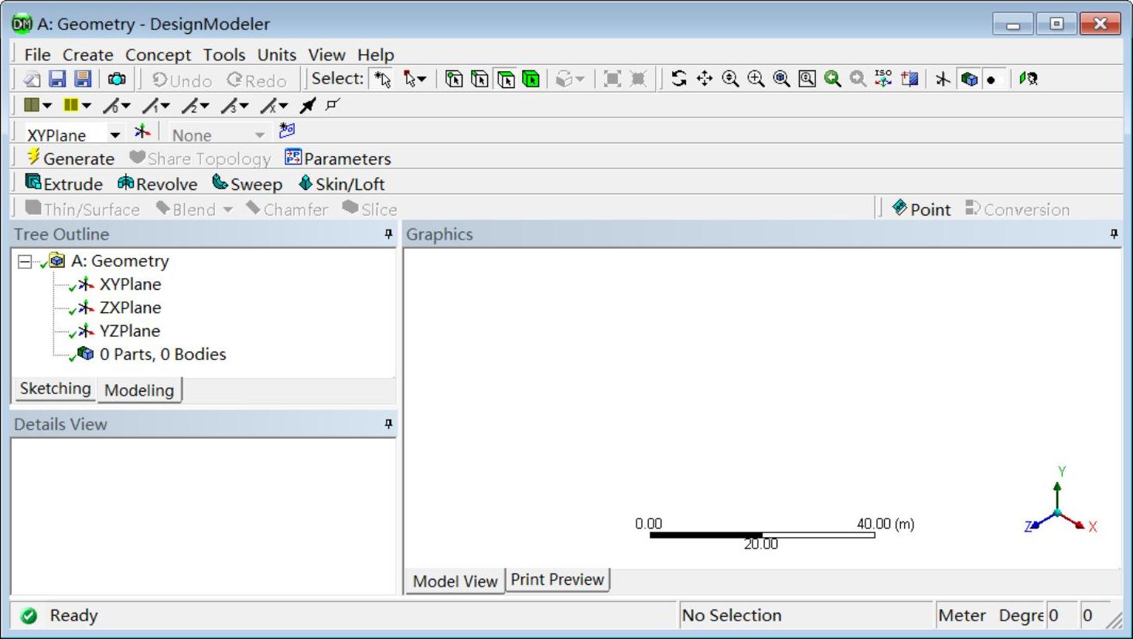
Task: Select the Modeling tab
Action: tap(139, 390)
